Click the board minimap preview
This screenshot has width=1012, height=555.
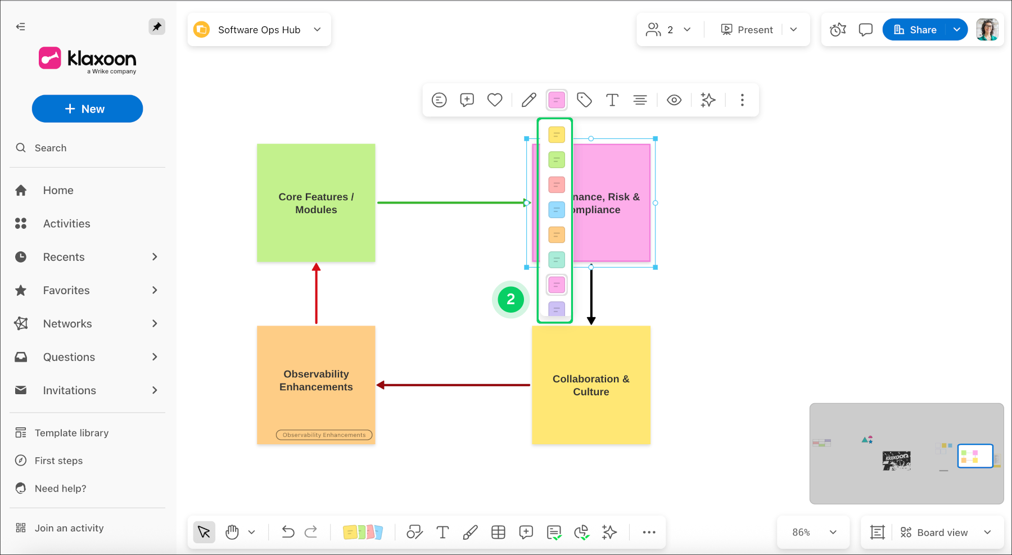pos(906,453)
